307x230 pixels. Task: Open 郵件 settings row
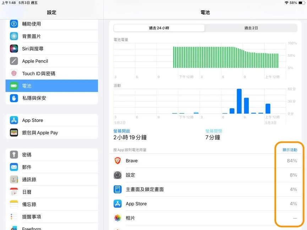52,167
